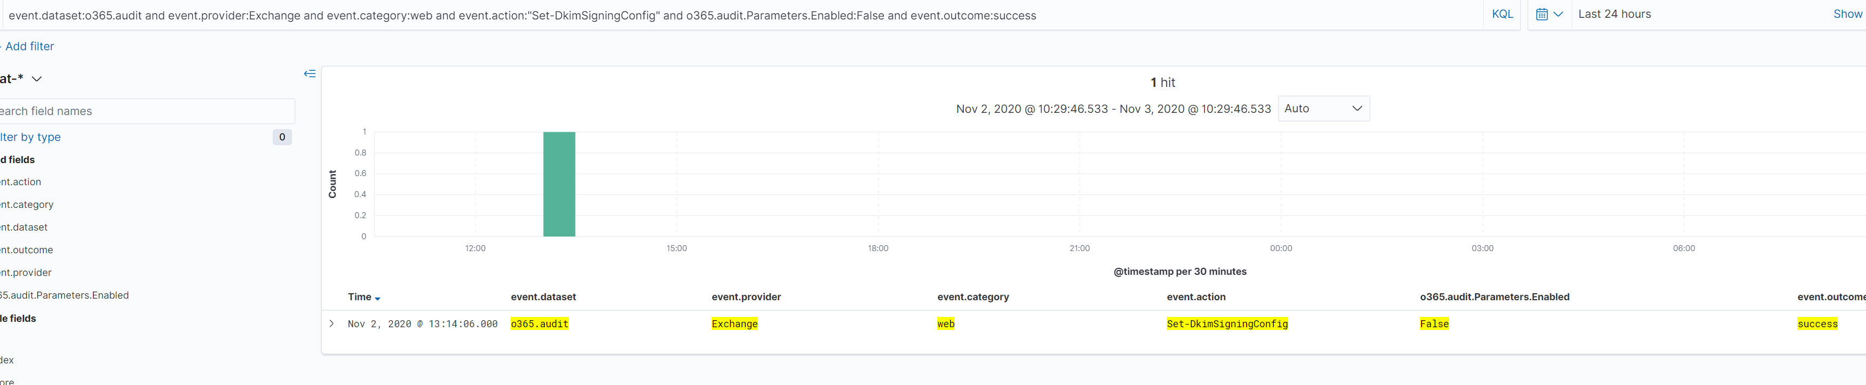Image resolution: width=1866 pixels, height=385 pixels.
Task: Open the Auto histogram interval dropdown
Action: tap(1323, 108)
